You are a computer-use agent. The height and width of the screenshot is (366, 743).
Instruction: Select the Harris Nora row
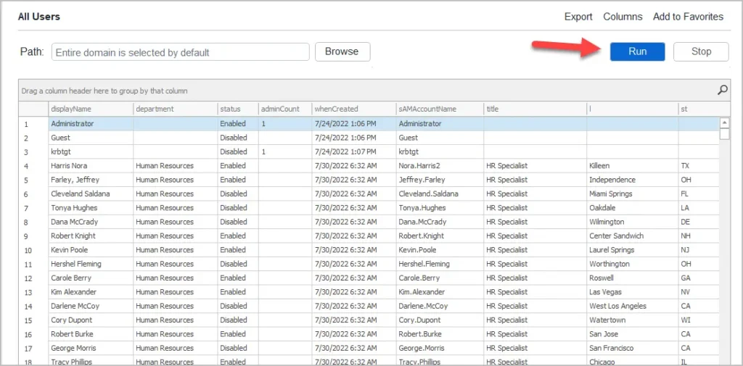[369, 166]
